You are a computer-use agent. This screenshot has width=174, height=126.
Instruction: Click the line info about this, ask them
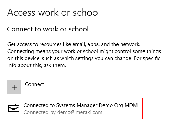36,65
